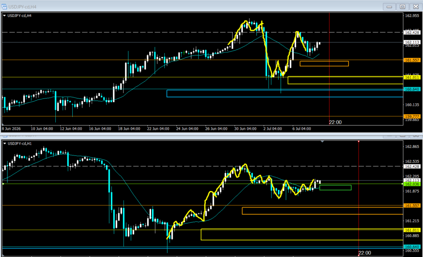This screenshot has width=423, height=257.
Task: Select the yellow rectangle zone on the H1 chart
Action: point(302,234)
